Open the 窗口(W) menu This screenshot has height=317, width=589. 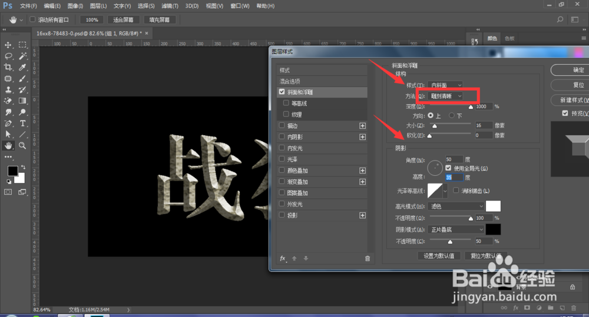[240, 6]
